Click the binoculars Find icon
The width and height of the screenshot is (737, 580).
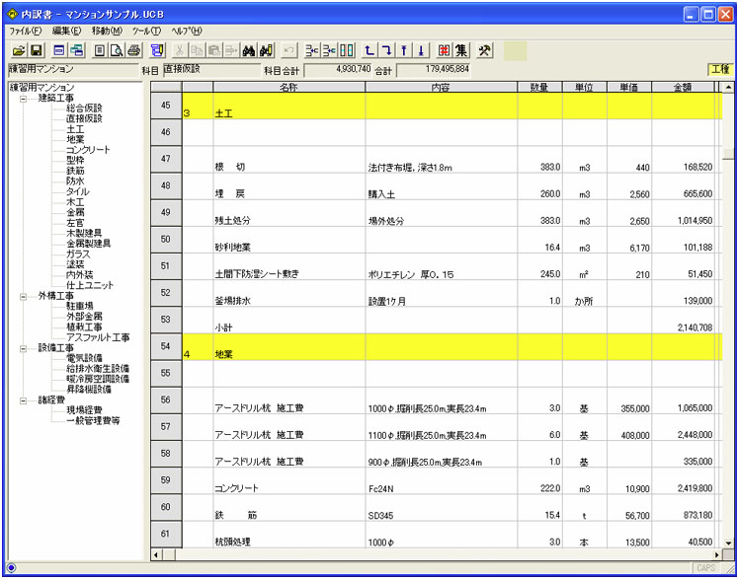coord(249,50)
